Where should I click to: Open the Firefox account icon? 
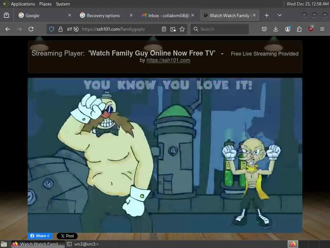288,29
